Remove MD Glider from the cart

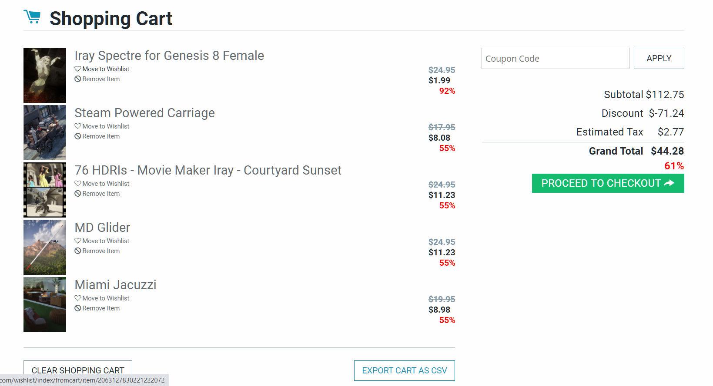[x=97, y=251]
